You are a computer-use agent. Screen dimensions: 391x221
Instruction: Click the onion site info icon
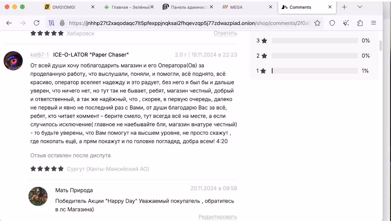[x=62, y=23]
